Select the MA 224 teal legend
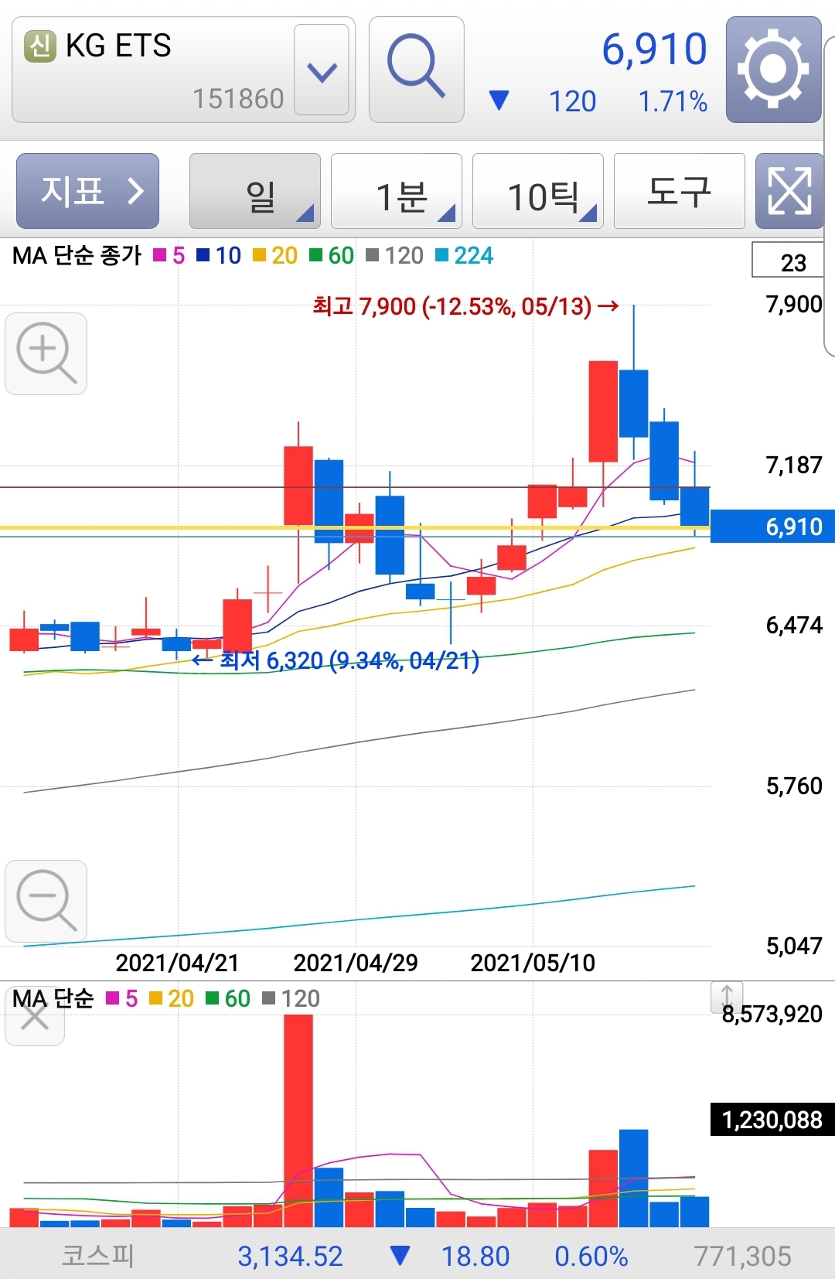This screenshot has height=1279, width=835. pyautogui.click(x=465, y=256)
